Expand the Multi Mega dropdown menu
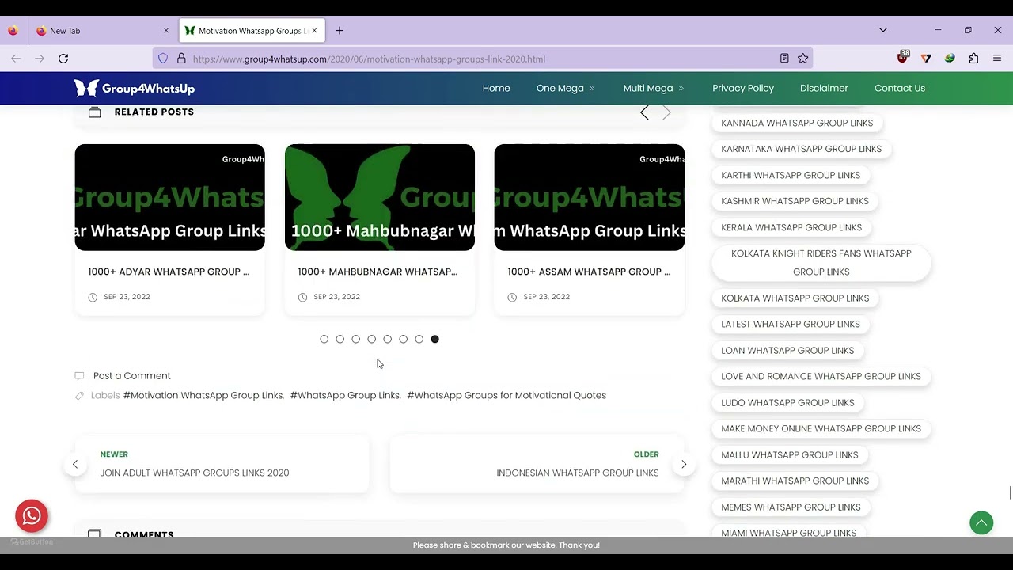The height and width of the screenshot is (570, 1013). coord(654,88)
